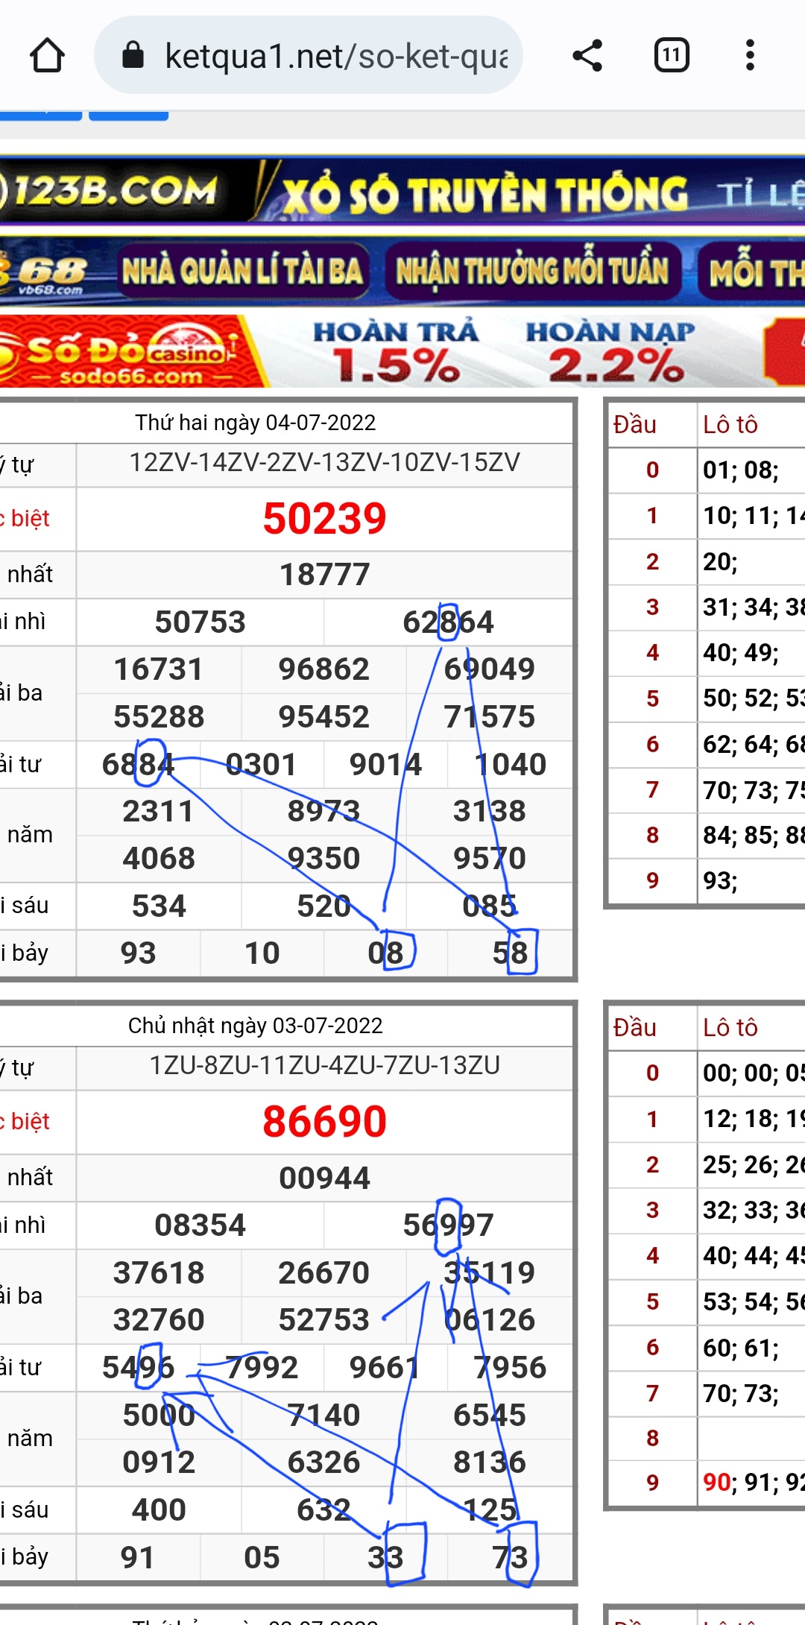
Task: Select fourth prize number 9014
Action: pyautogui.click(x=386, y=765)
